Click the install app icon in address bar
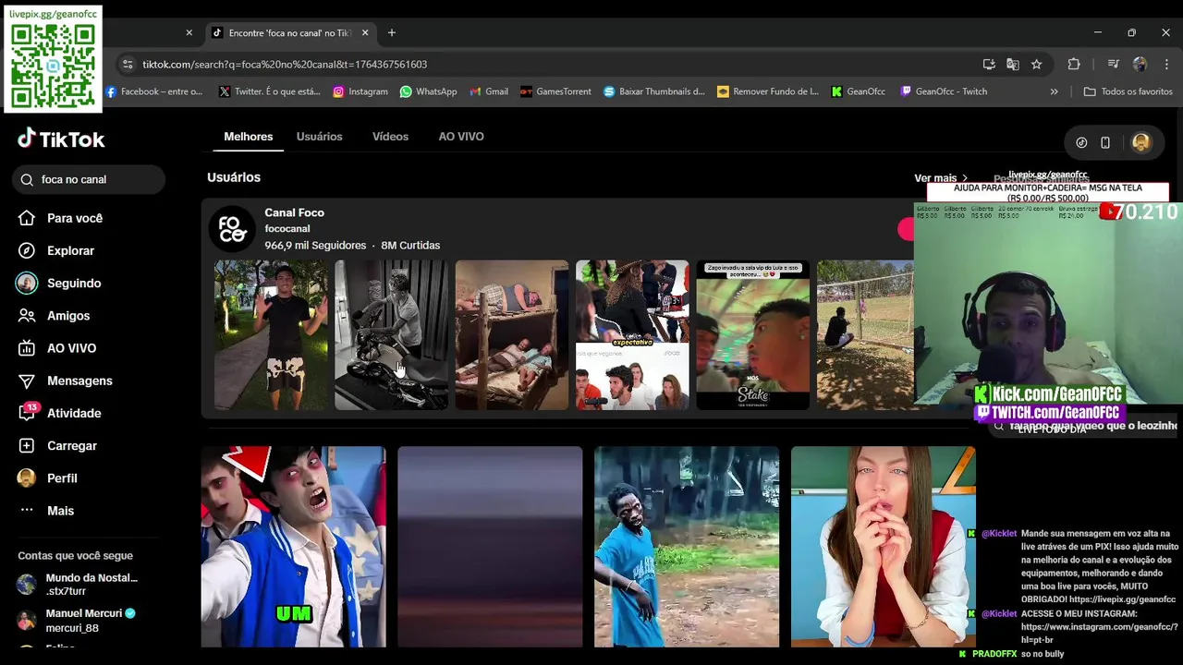The height and width of the screenshot is (665, 1183). [x=989, y=65]
